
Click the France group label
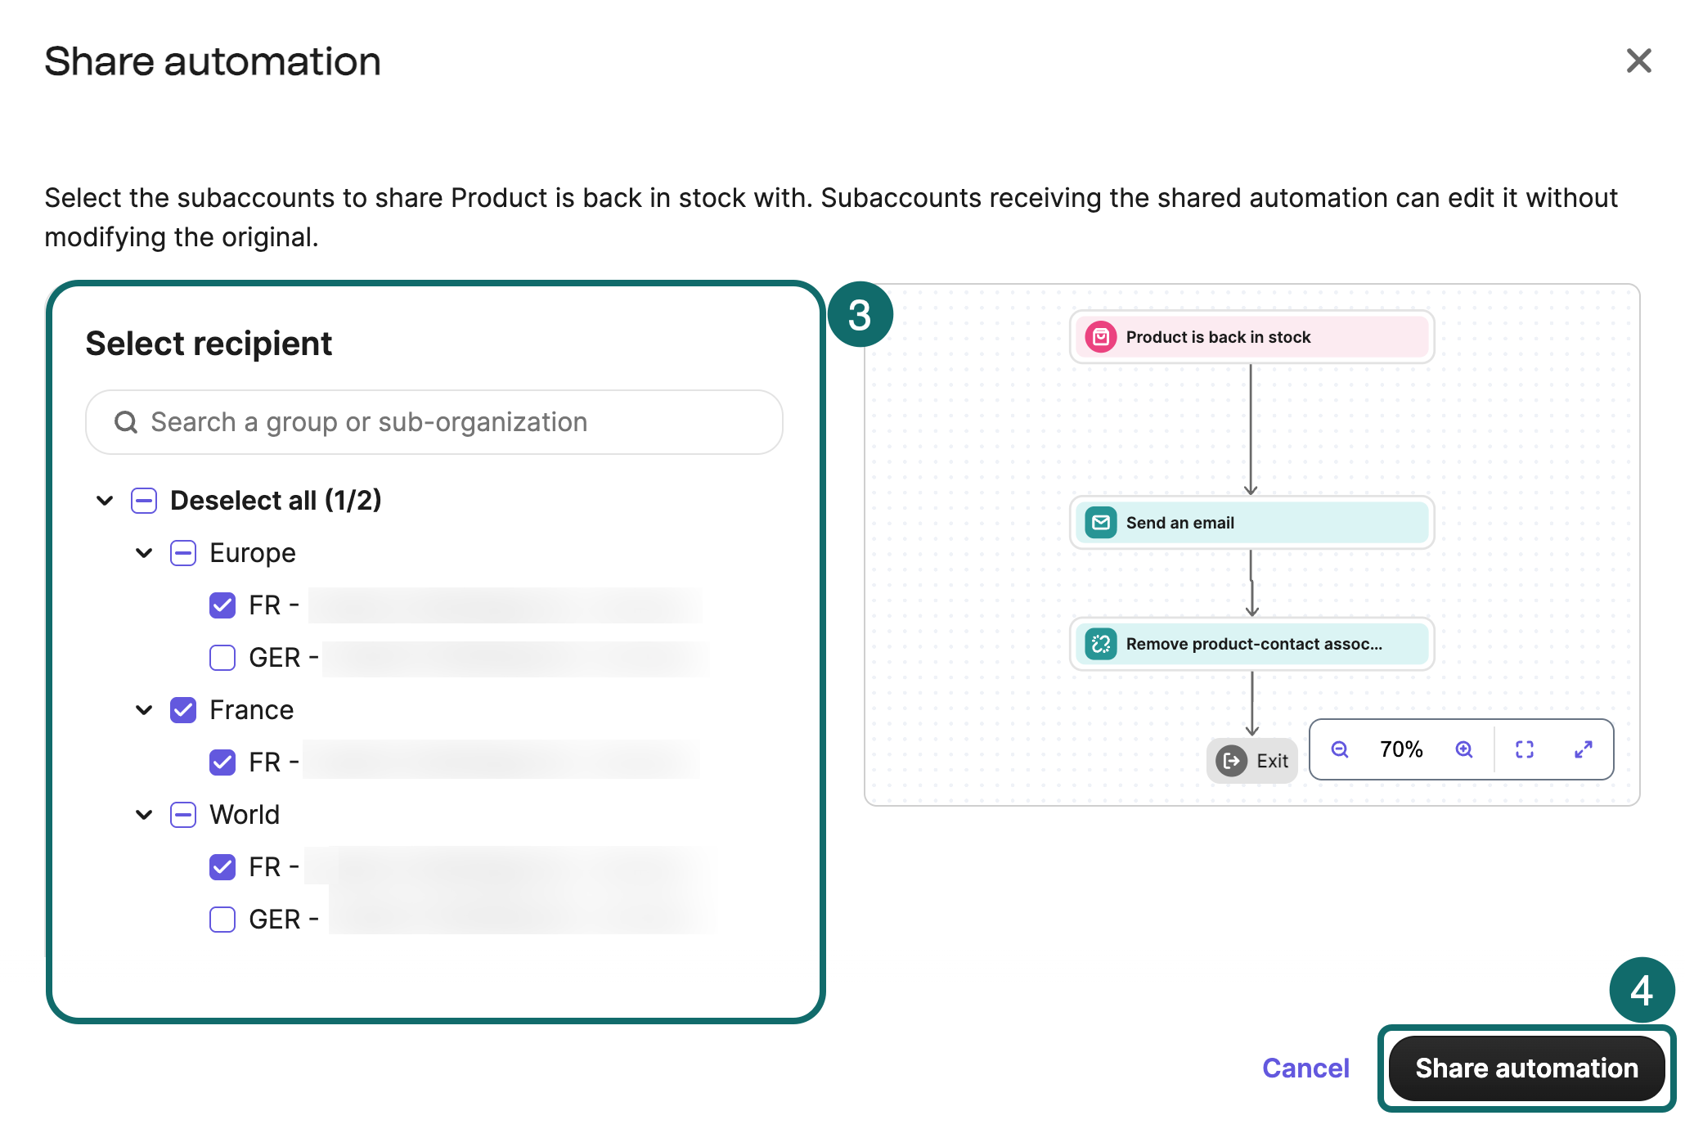251,710
